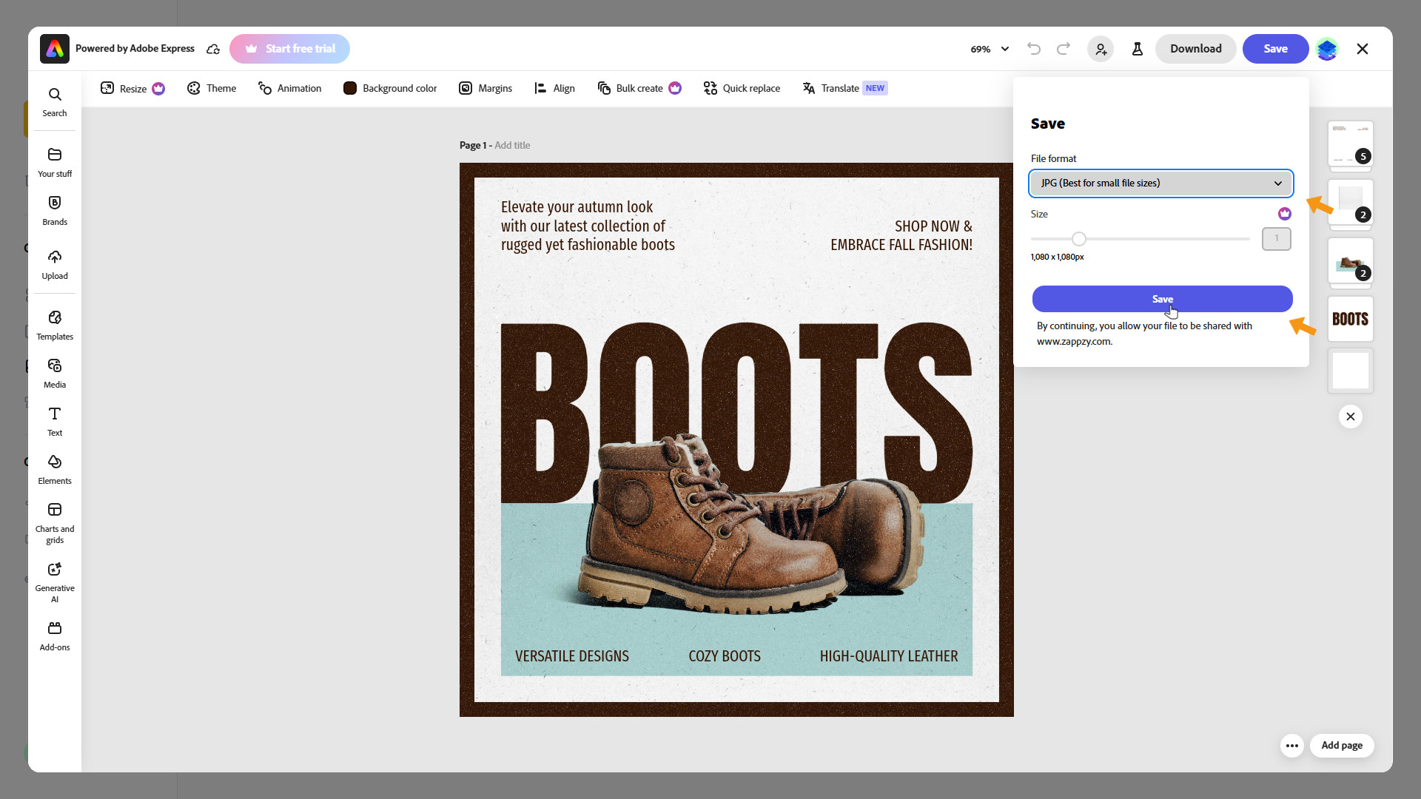
Task: Select the BOOTS layer thumbnail
Action: point(1350,319)
